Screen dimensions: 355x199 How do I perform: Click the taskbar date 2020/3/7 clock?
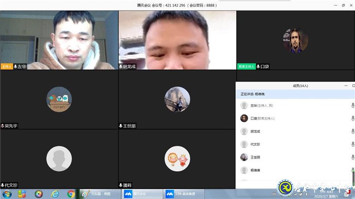(326, 196)
